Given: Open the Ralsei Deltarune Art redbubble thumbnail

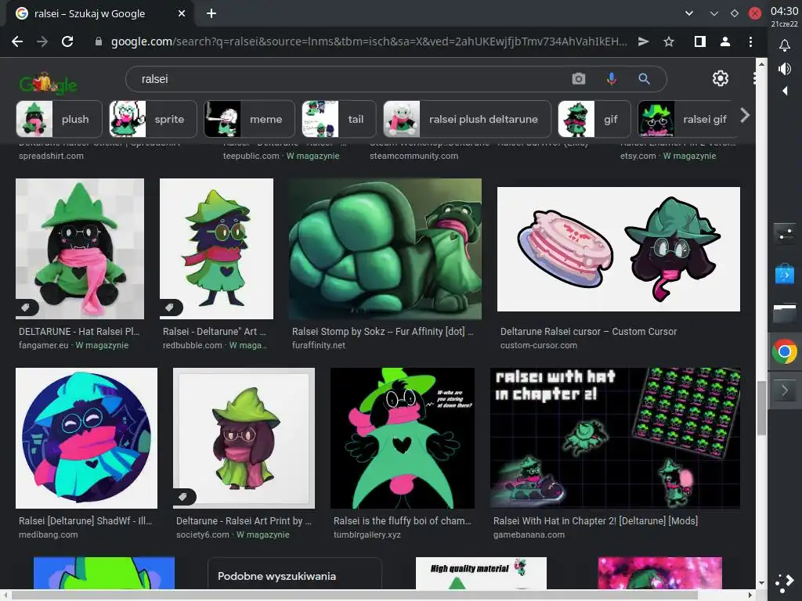Looking at the screenshot, I should coord(216,248).
